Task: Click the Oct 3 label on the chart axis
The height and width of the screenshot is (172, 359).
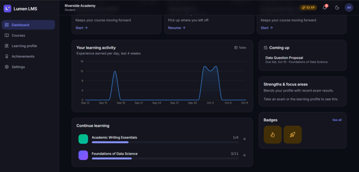Action: point(210,103)
